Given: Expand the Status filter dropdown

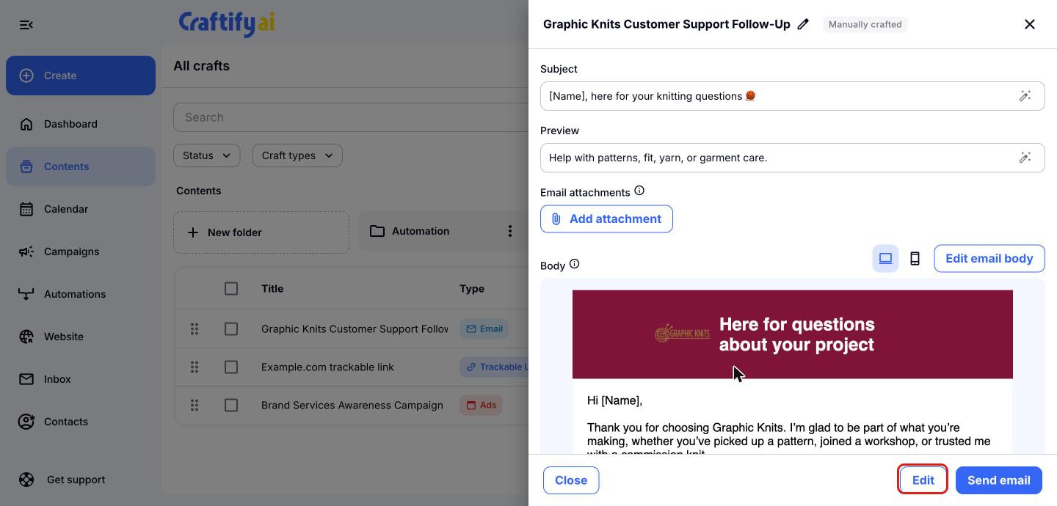Looking at the screenshot, I should pyautogui.click(x=206, y=155).
